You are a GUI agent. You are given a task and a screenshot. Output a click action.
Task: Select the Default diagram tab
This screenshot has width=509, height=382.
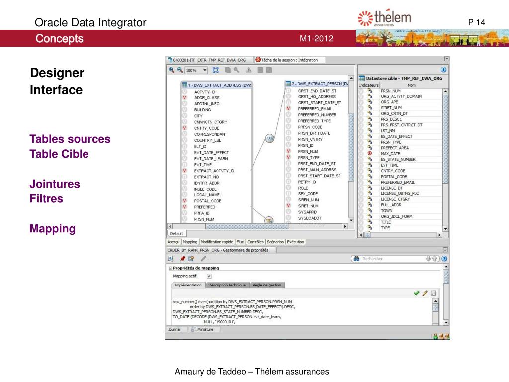(x=176, y=234)
